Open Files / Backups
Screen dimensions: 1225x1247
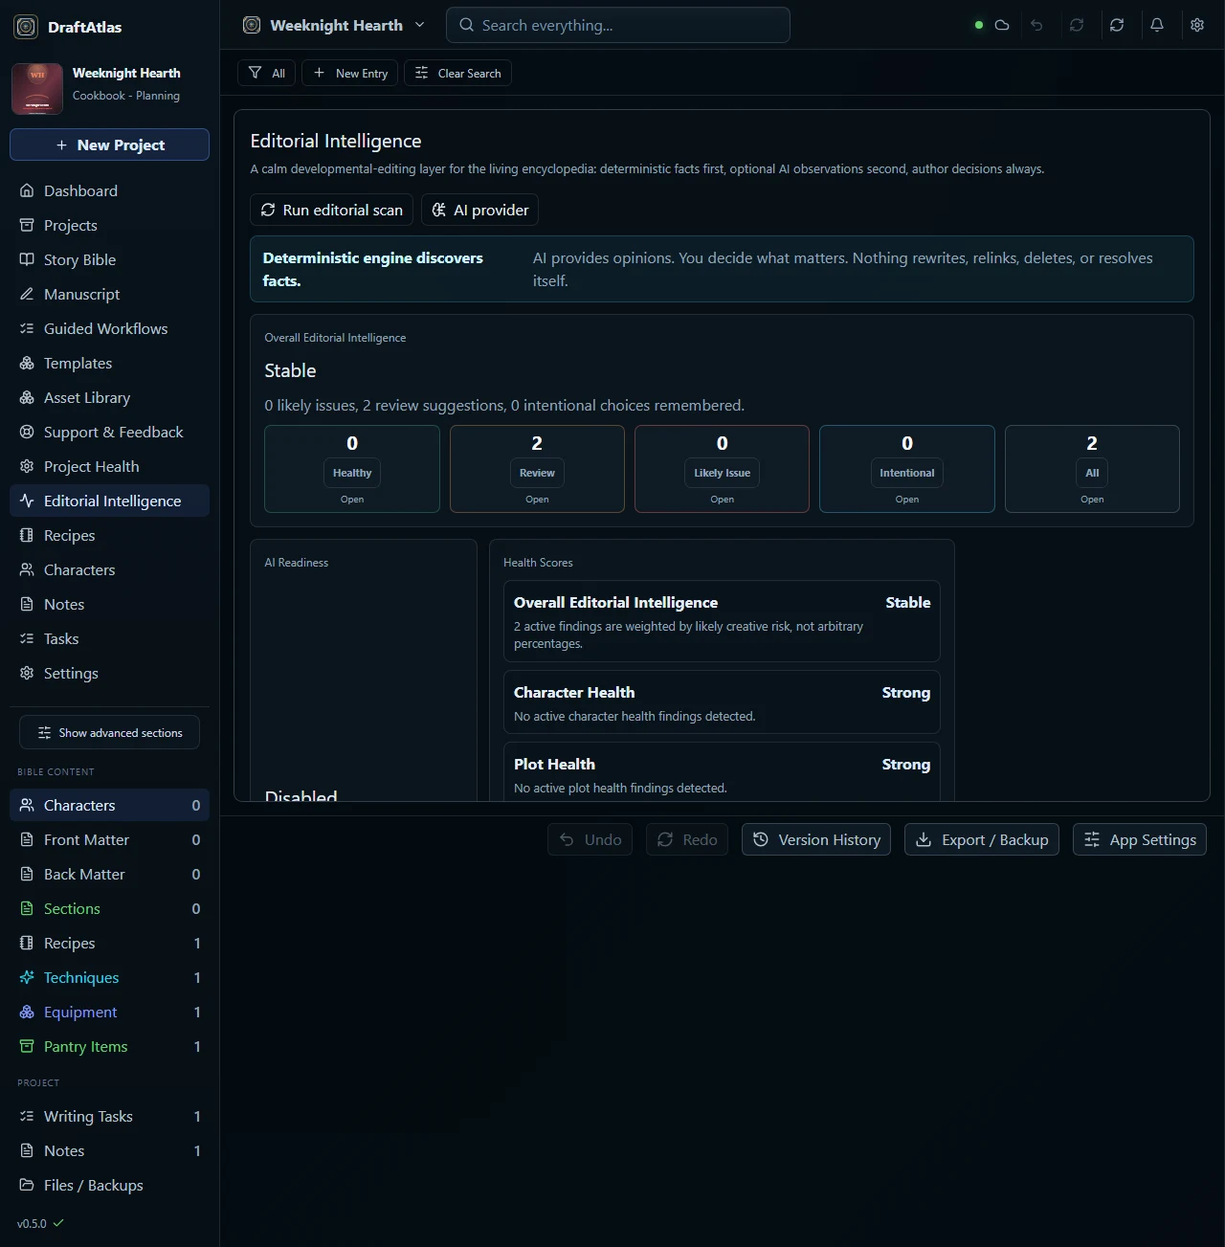pyautogui.click(x=109, y=1185)
